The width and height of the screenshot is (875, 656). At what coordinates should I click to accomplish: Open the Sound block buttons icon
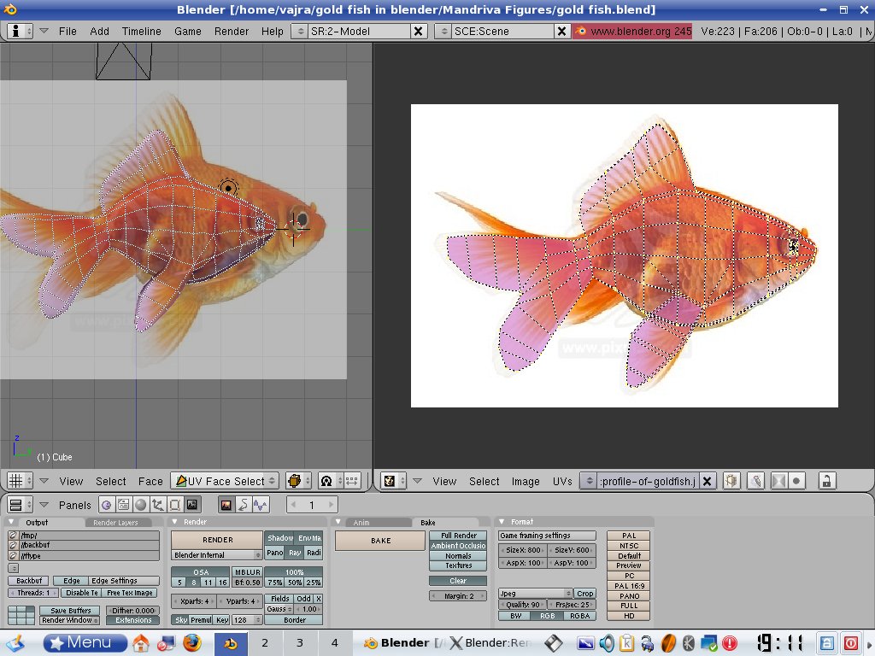point(261,505)
